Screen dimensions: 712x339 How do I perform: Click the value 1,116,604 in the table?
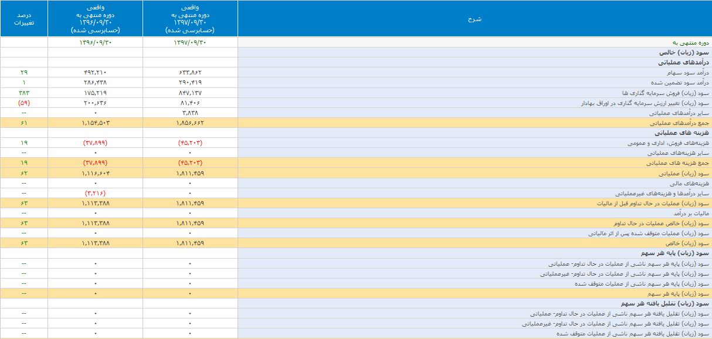(95, 174)
